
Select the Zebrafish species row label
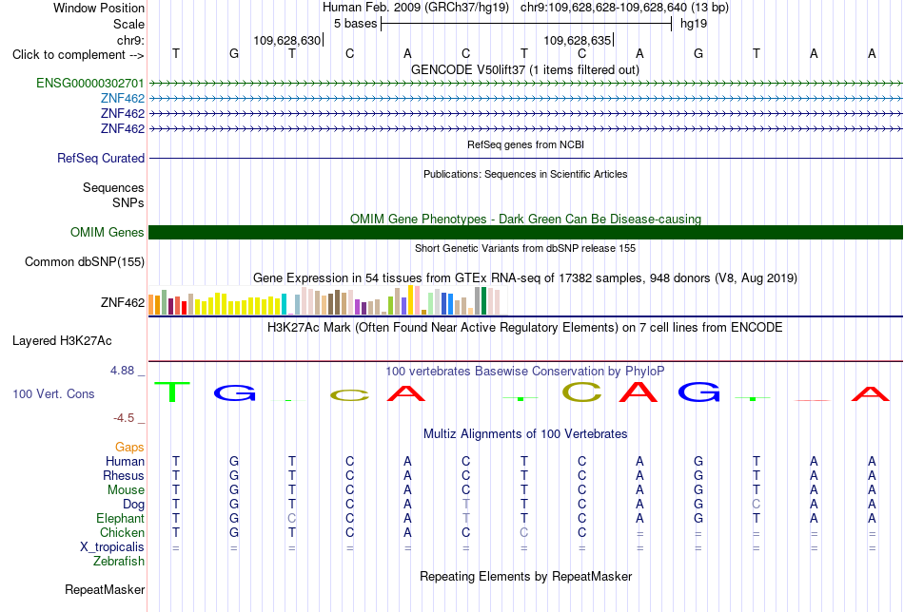pyautogui.click(x=119, y=561)
